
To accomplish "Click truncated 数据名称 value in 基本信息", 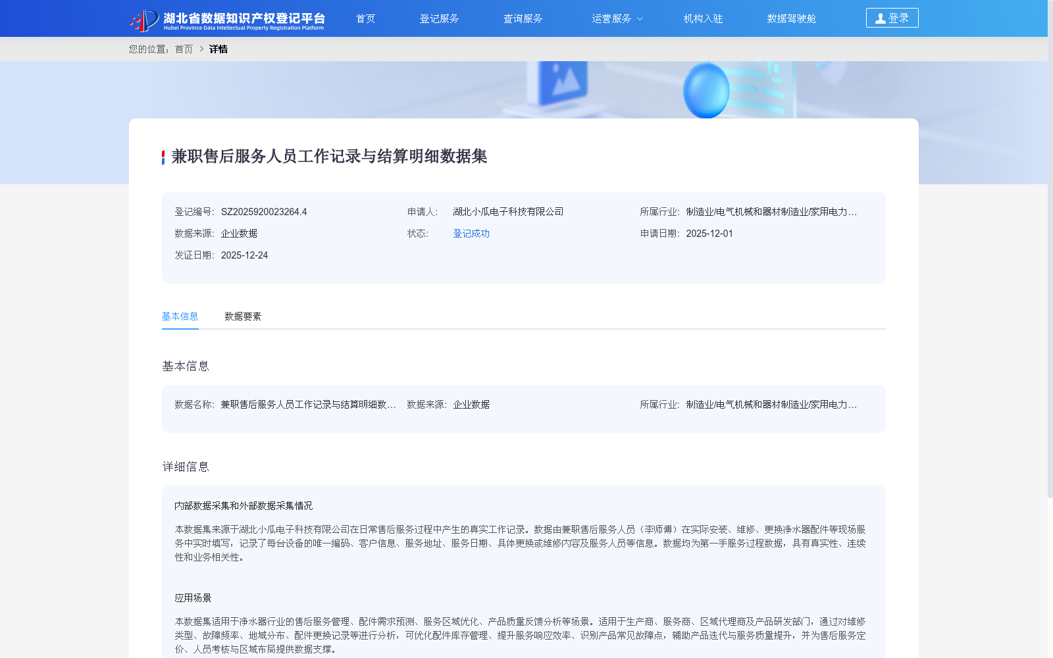I will 308,405.
